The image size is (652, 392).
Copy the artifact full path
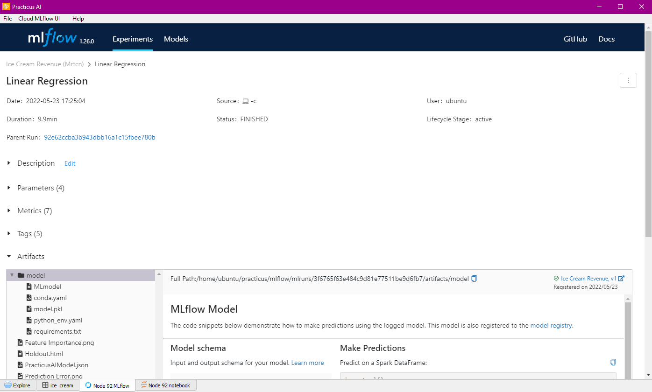coord(474,278)
